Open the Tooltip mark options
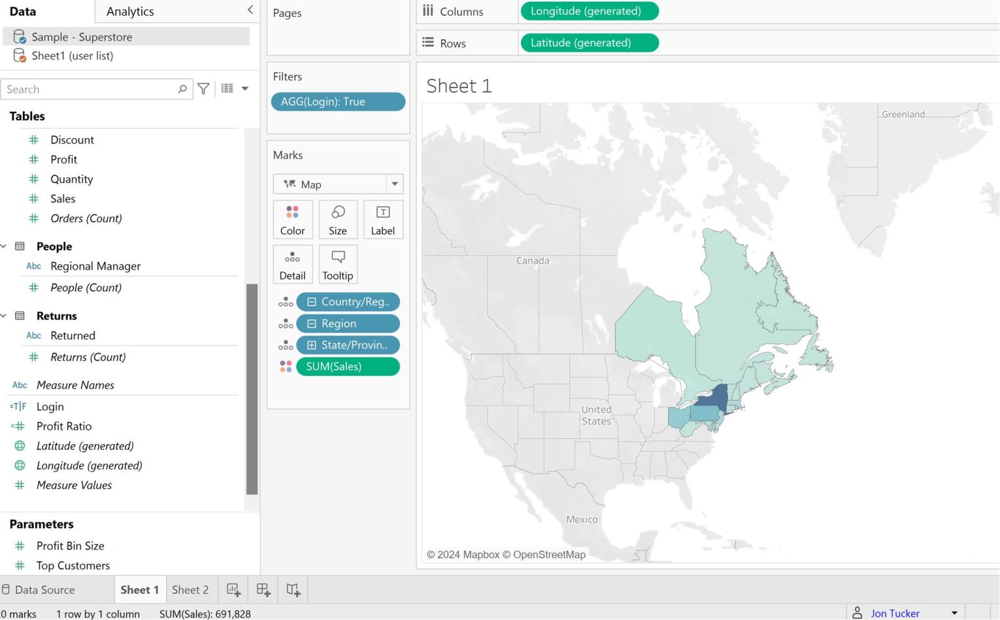Screen dimensions: 1000x620 338,264
